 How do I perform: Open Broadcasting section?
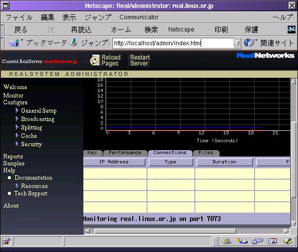tap(37, 119)
